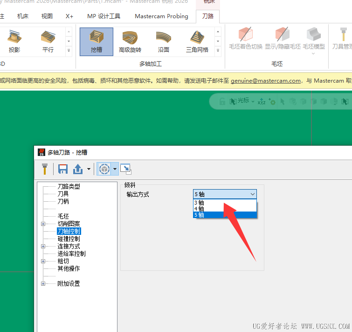This screenshot has width=352, height=332.
Task: Open the 刀具管理 tool manager icon
Action: coord(342,38)
